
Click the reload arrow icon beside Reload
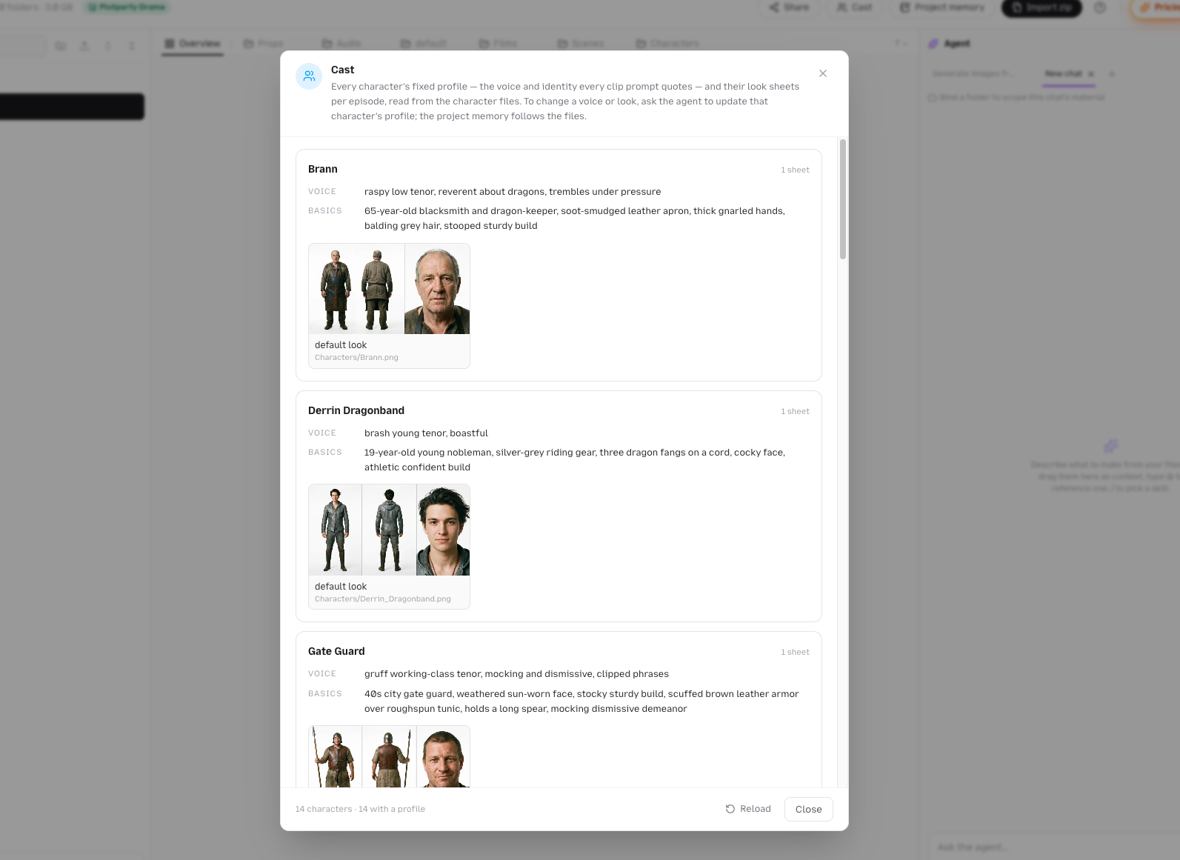click(x=730, y=809)
